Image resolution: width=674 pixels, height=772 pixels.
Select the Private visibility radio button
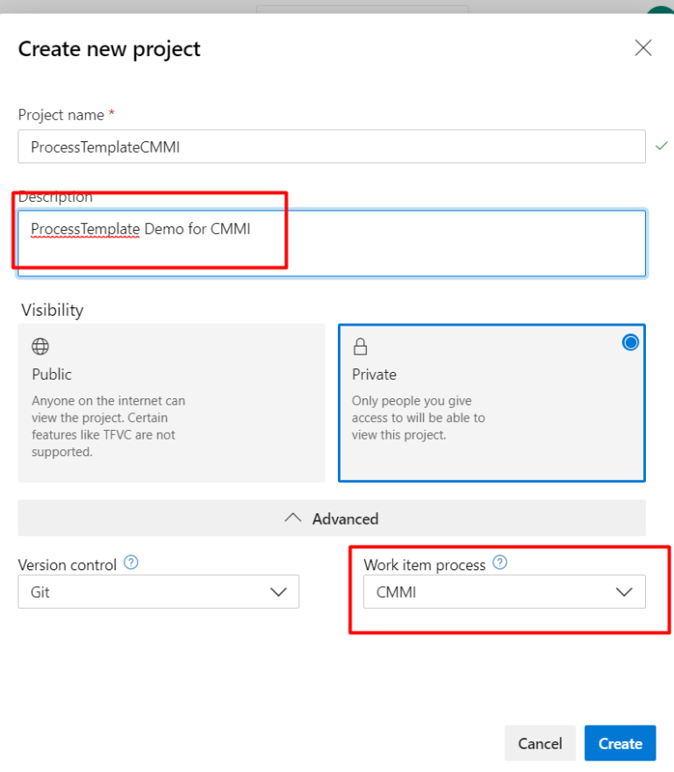tap(630, 342)
